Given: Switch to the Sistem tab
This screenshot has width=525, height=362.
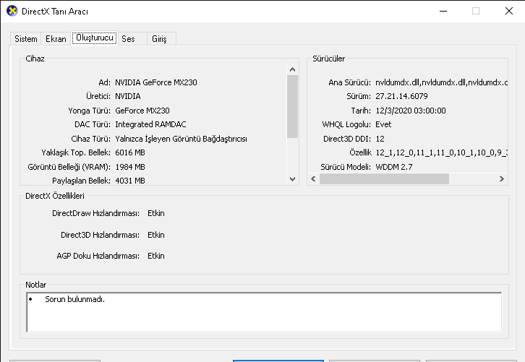Looking at the screenshot, I should pyautogui.click(x=26, y=39).
